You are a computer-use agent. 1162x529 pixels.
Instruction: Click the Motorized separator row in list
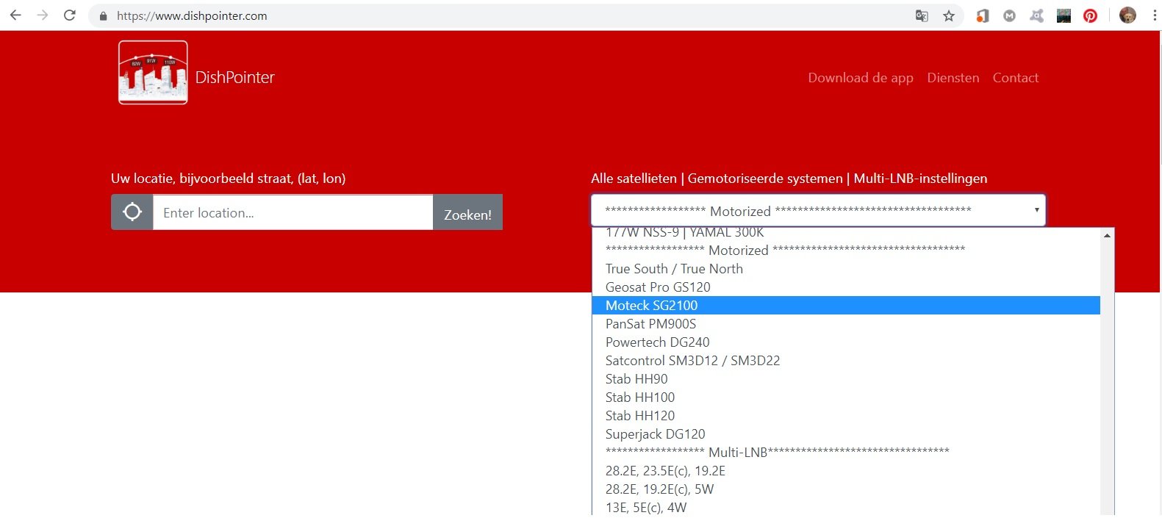click(x=846, y=251)
